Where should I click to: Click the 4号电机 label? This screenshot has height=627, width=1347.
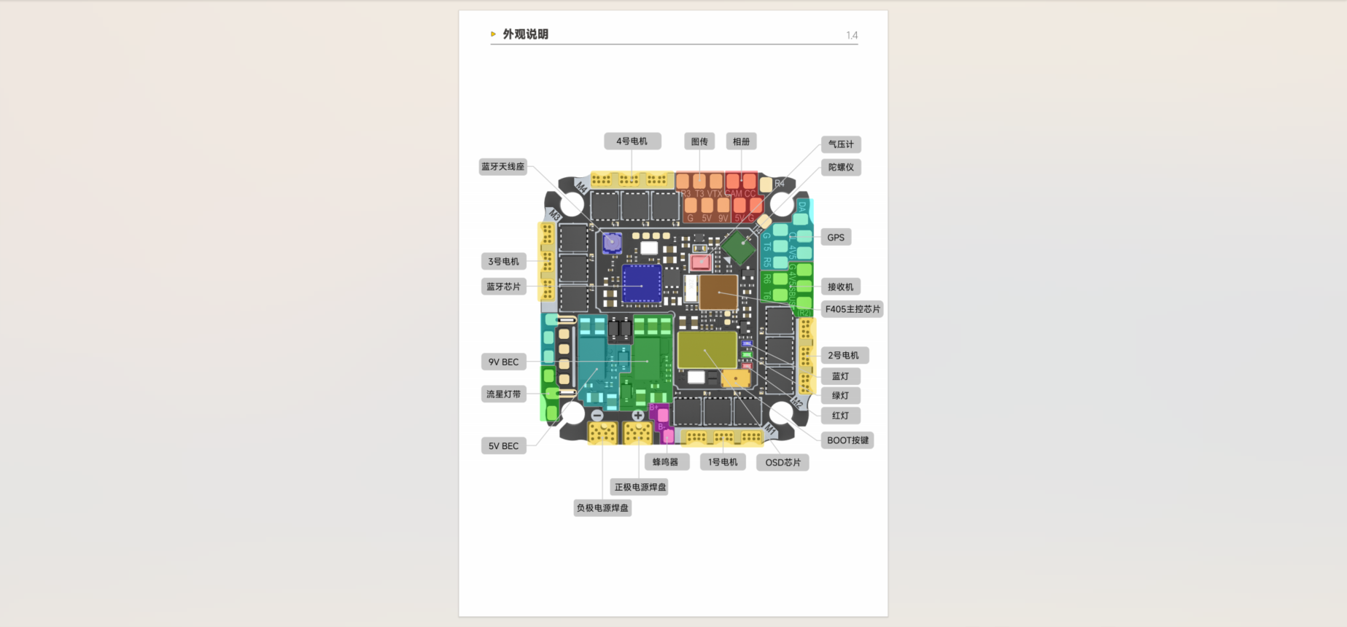pos(632,141)
